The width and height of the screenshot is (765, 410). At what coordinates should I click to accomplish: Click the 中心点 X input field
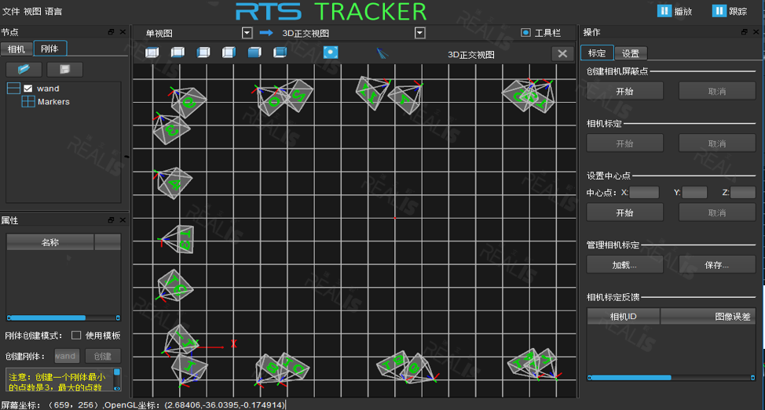pyautogui.click(x=644, y=192)
